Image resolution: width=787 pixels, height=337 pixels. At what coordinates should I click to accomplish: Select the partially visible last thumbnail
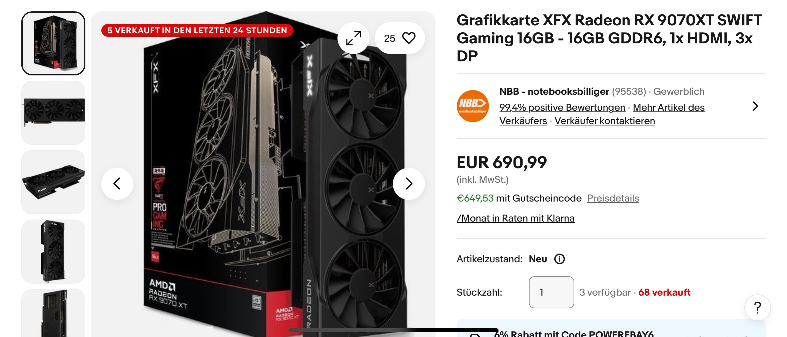[x=53, y=313]
